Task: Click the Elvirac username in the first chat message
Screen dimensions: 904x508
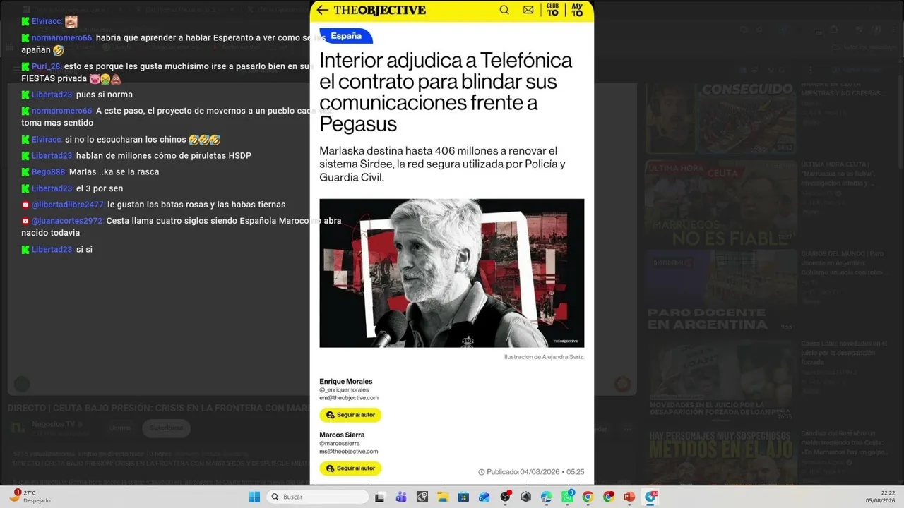Action: [47, 21]
